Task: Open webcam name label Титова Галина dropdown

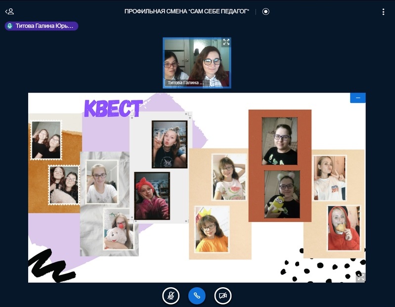Action: [185, 83]
